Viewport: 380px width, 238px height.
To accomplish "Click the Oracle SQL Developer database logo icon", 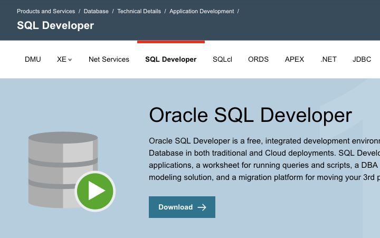I will coord(72,172).
